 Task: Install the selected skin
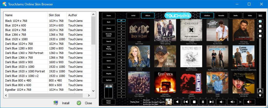click(62, 103)
